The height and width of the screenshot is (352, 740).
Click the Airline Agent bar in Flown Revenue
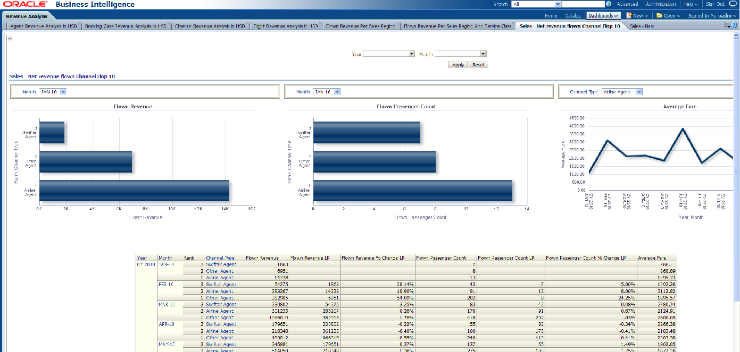[x=134, y=191]
